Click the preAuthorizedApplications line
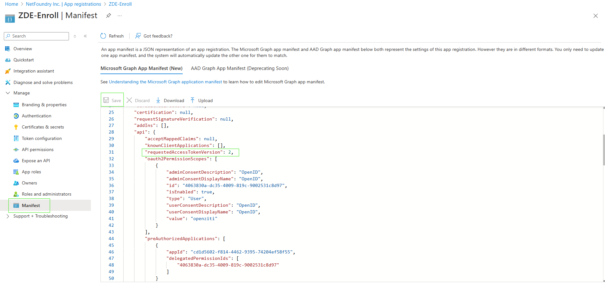Image resolution: width=605 pixels, height=284 pixels. click(x=185, y=239)
